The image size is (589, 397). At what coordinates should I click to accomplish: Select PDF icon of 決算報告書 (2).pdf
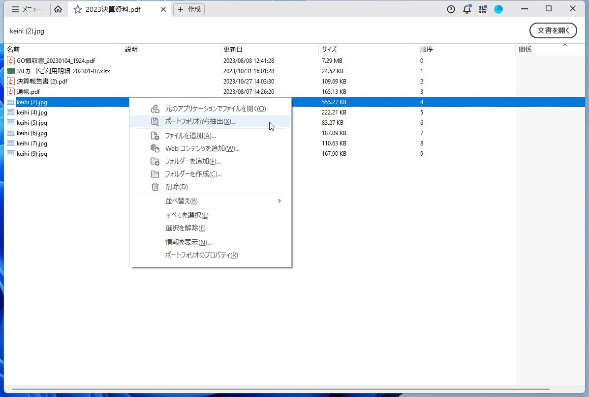coord(11,81)
